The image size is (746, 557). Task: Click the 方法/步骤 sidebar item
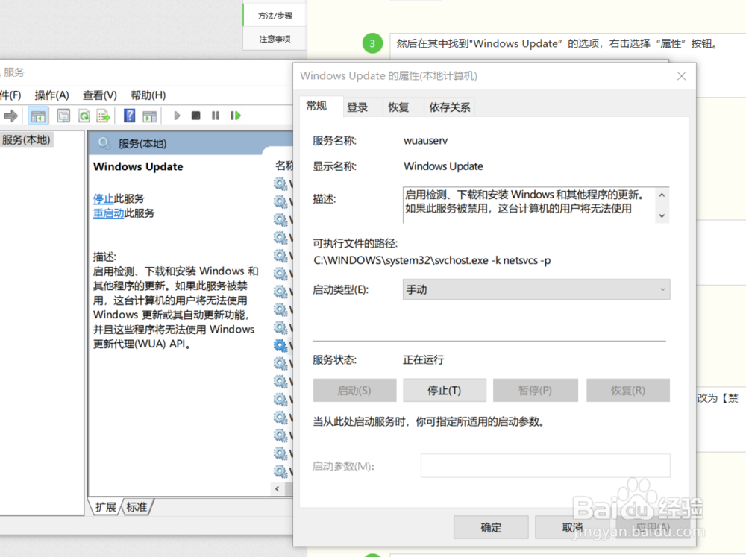tap(275, 16)
